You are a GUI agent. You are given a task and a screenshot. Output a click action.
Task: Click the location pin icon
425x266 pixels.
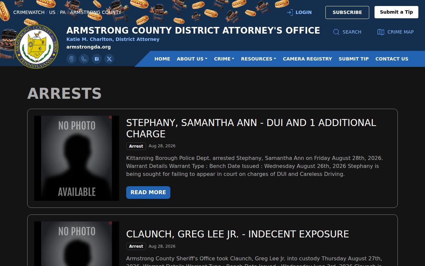click(x=71, y=59)
